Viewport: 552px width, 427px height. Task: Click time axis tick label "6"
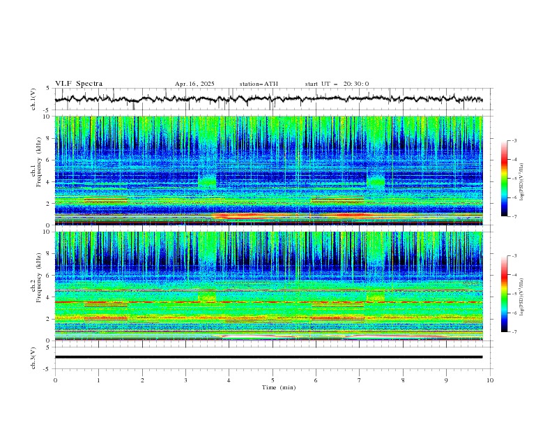pos(316,380)
